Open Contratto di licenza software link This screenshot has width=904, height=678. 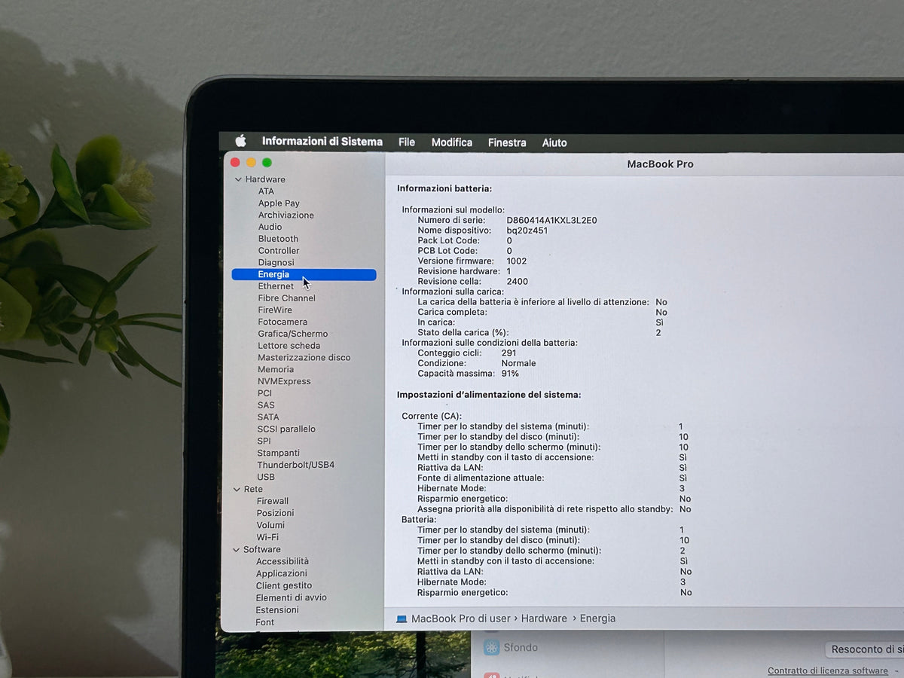(x=828, y=671)
